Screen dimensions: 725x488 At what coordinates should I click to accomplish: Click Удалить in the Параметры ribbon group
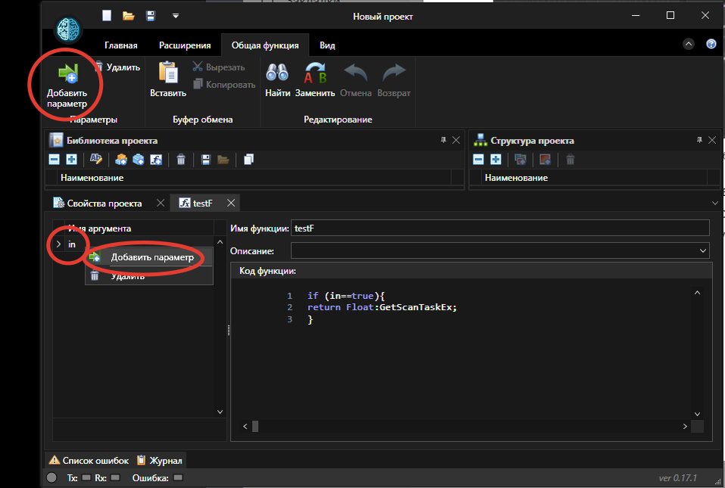tap(118, 67)
